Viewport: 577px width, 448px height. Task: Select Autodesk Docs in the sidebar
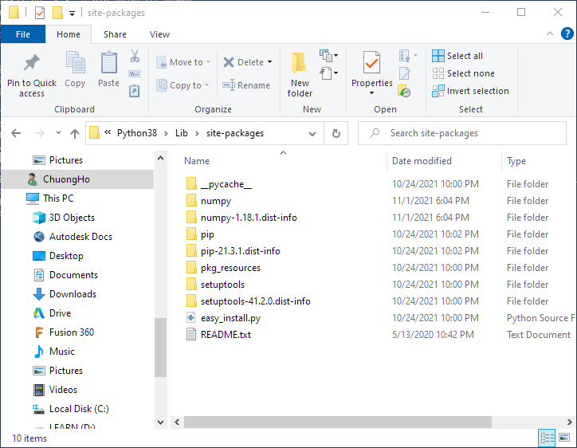tap(80, 237)
